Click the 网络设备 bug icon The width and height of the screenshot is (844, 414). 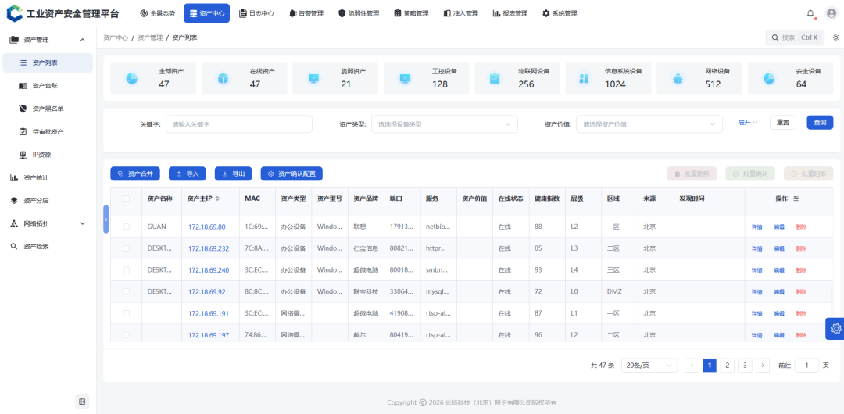(x=678, y=79)
